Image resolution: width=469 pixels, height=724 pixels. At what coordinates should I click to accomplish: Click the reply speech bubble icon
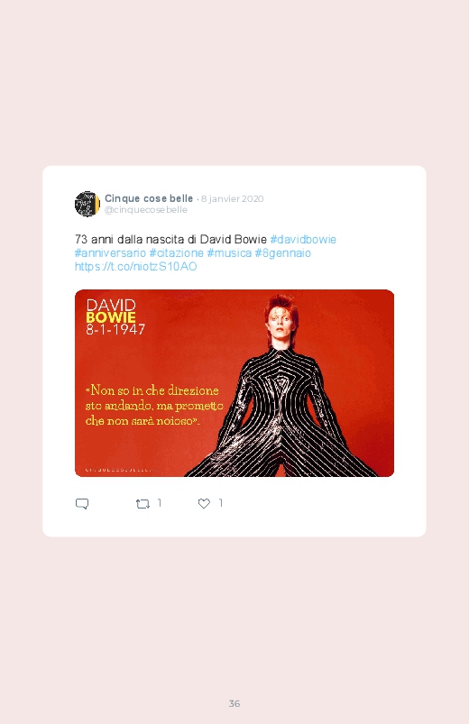click(82, 503)
